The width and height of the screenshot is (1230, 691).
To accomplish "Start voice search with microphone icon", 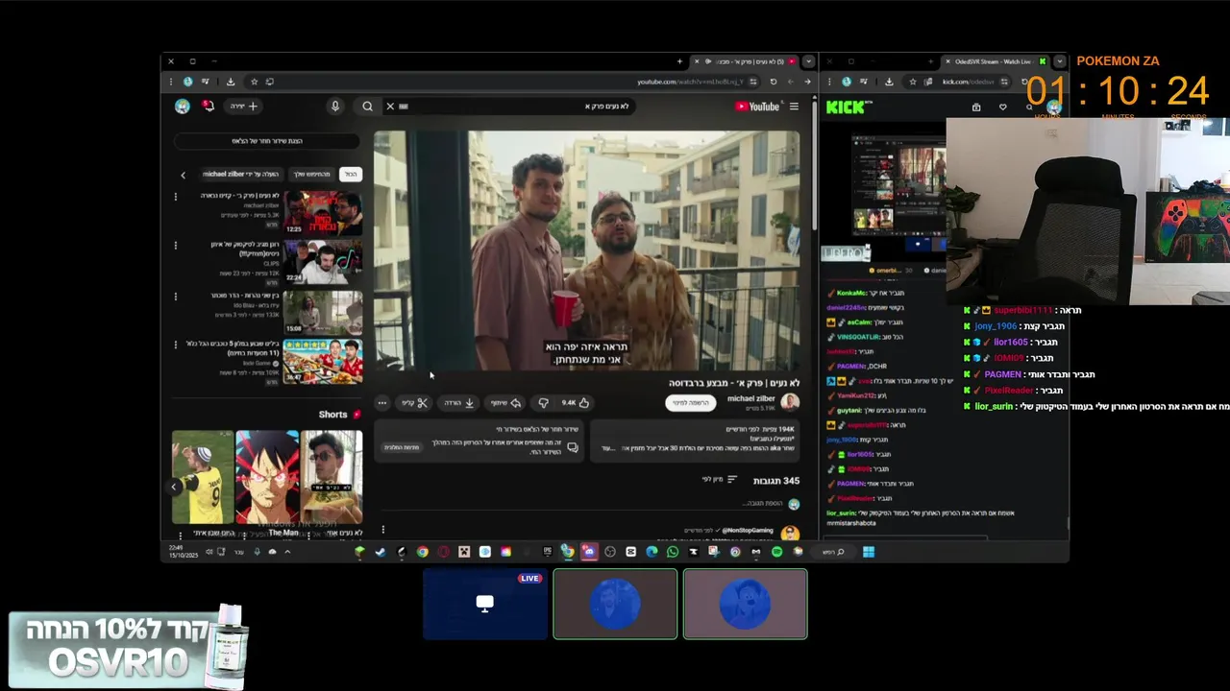I will coord(335,107).
